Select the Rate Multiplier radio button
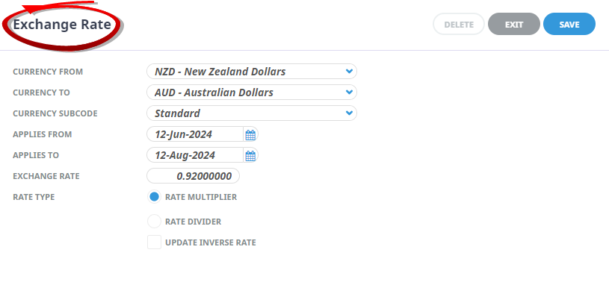The image size is (609, 282). 154,197
